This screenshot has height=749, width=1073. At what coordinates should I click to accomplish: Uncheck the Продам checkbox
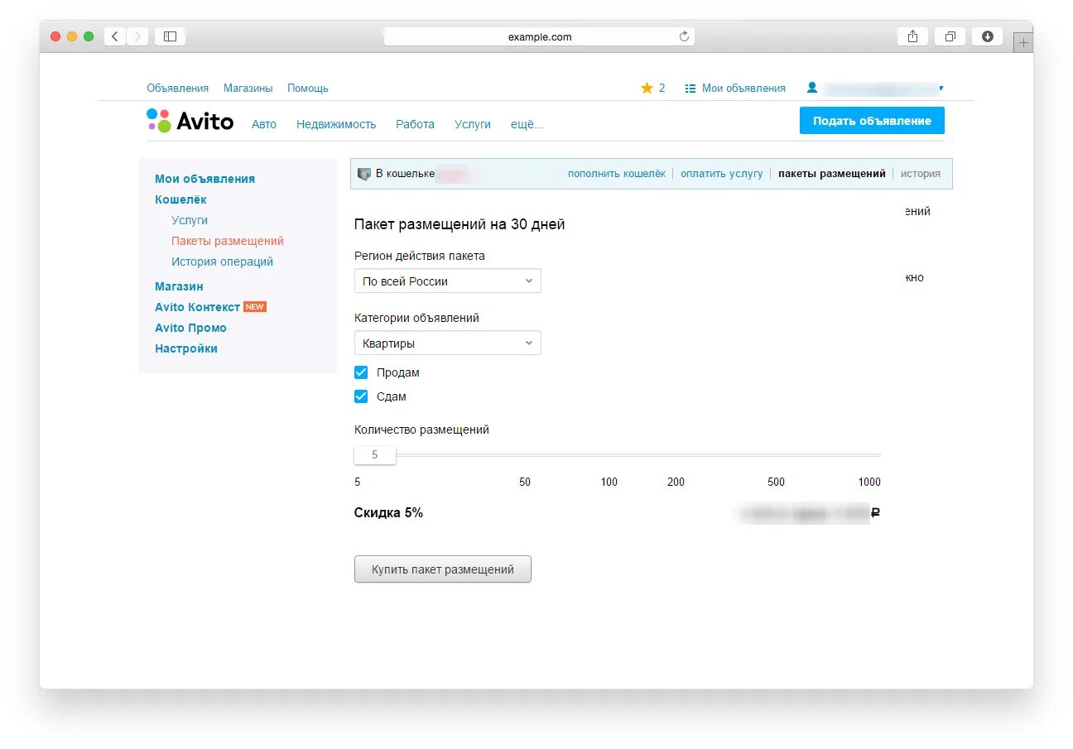361,372
